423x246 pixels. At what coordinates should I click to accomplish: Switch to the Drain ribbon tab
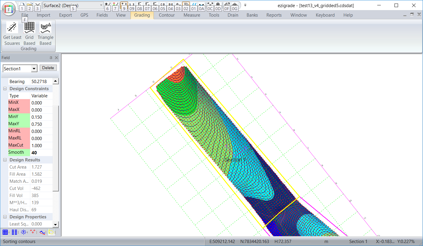click(233, 15)
